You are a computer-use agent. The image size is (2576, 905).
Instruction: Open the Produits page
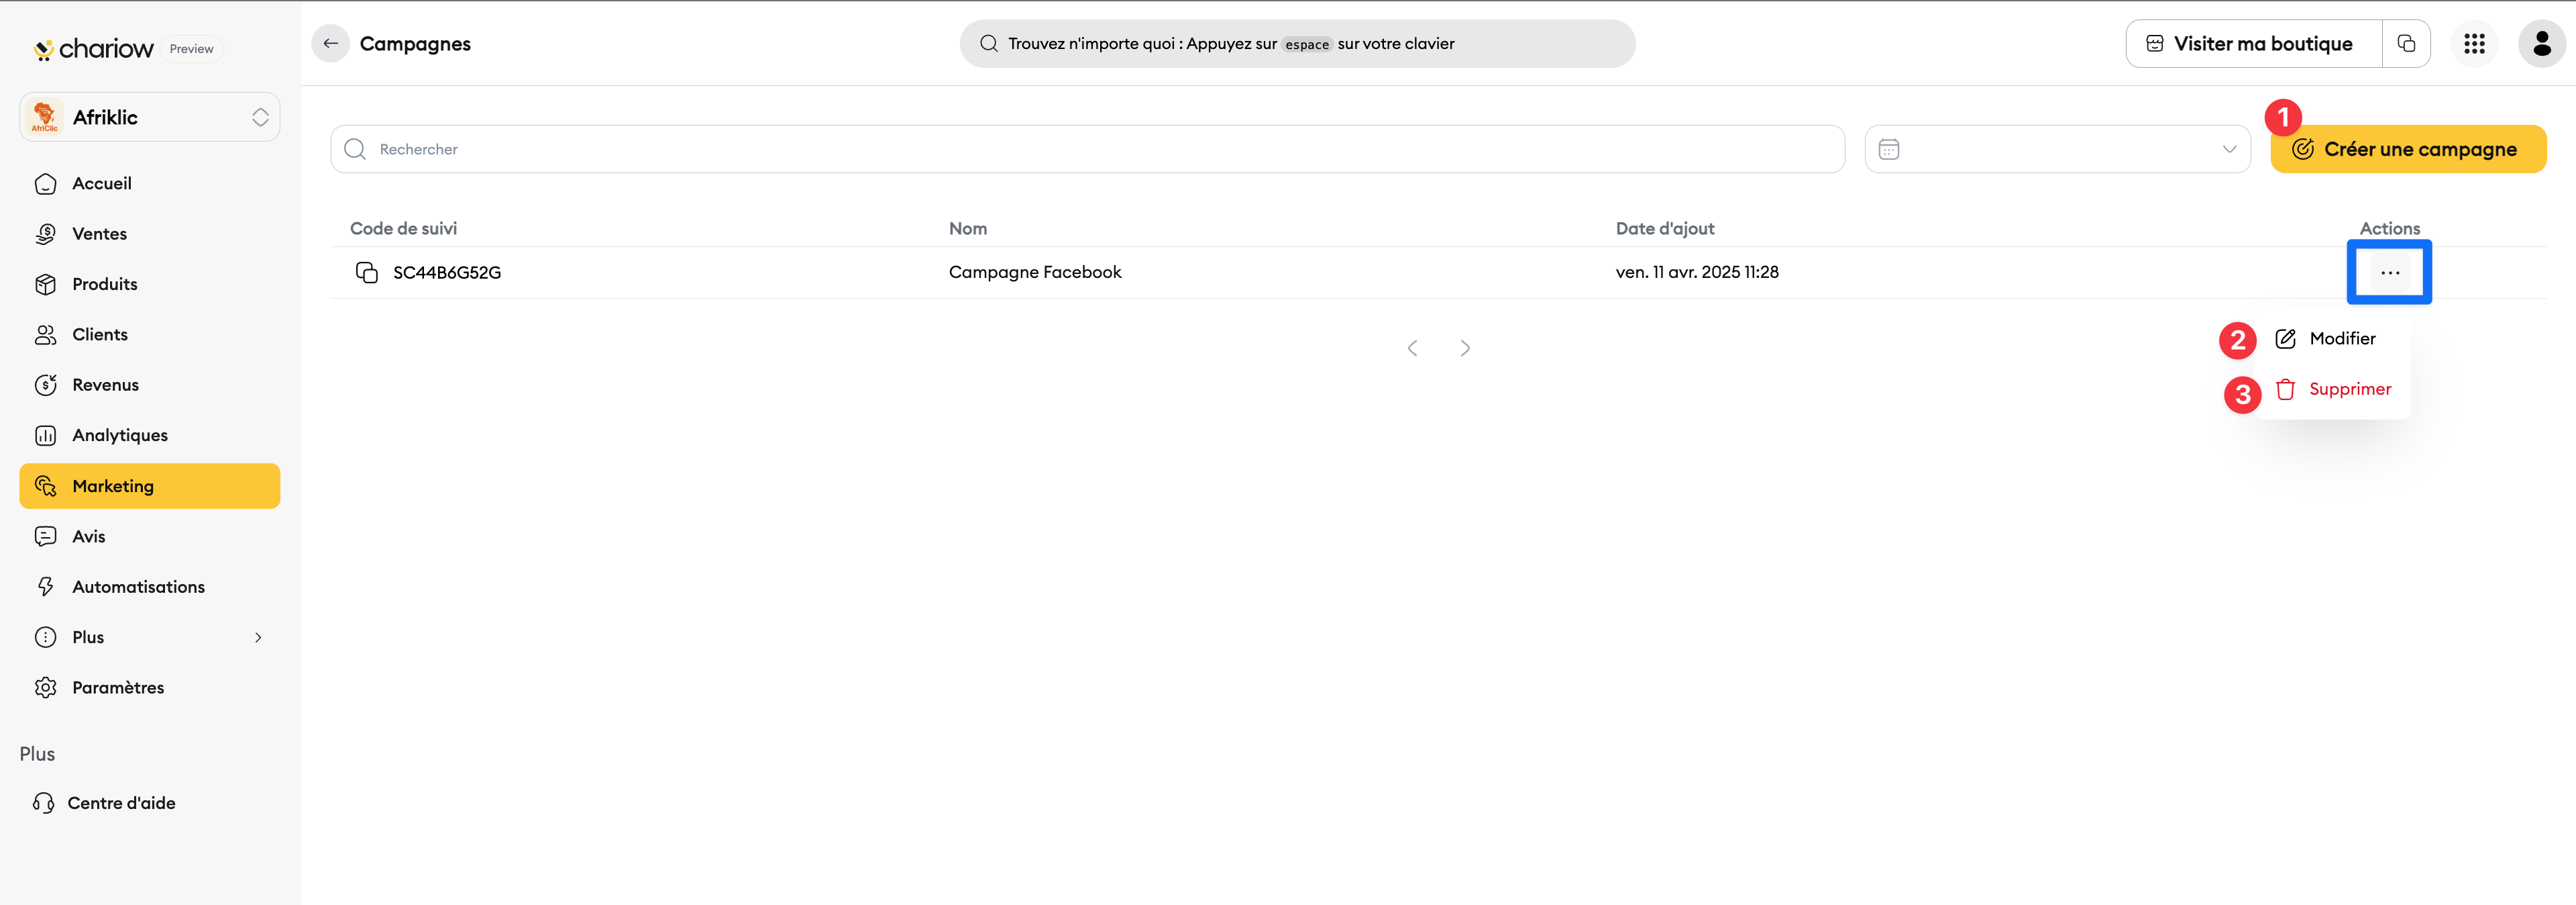pyautogui.click(x=150, y=284)
